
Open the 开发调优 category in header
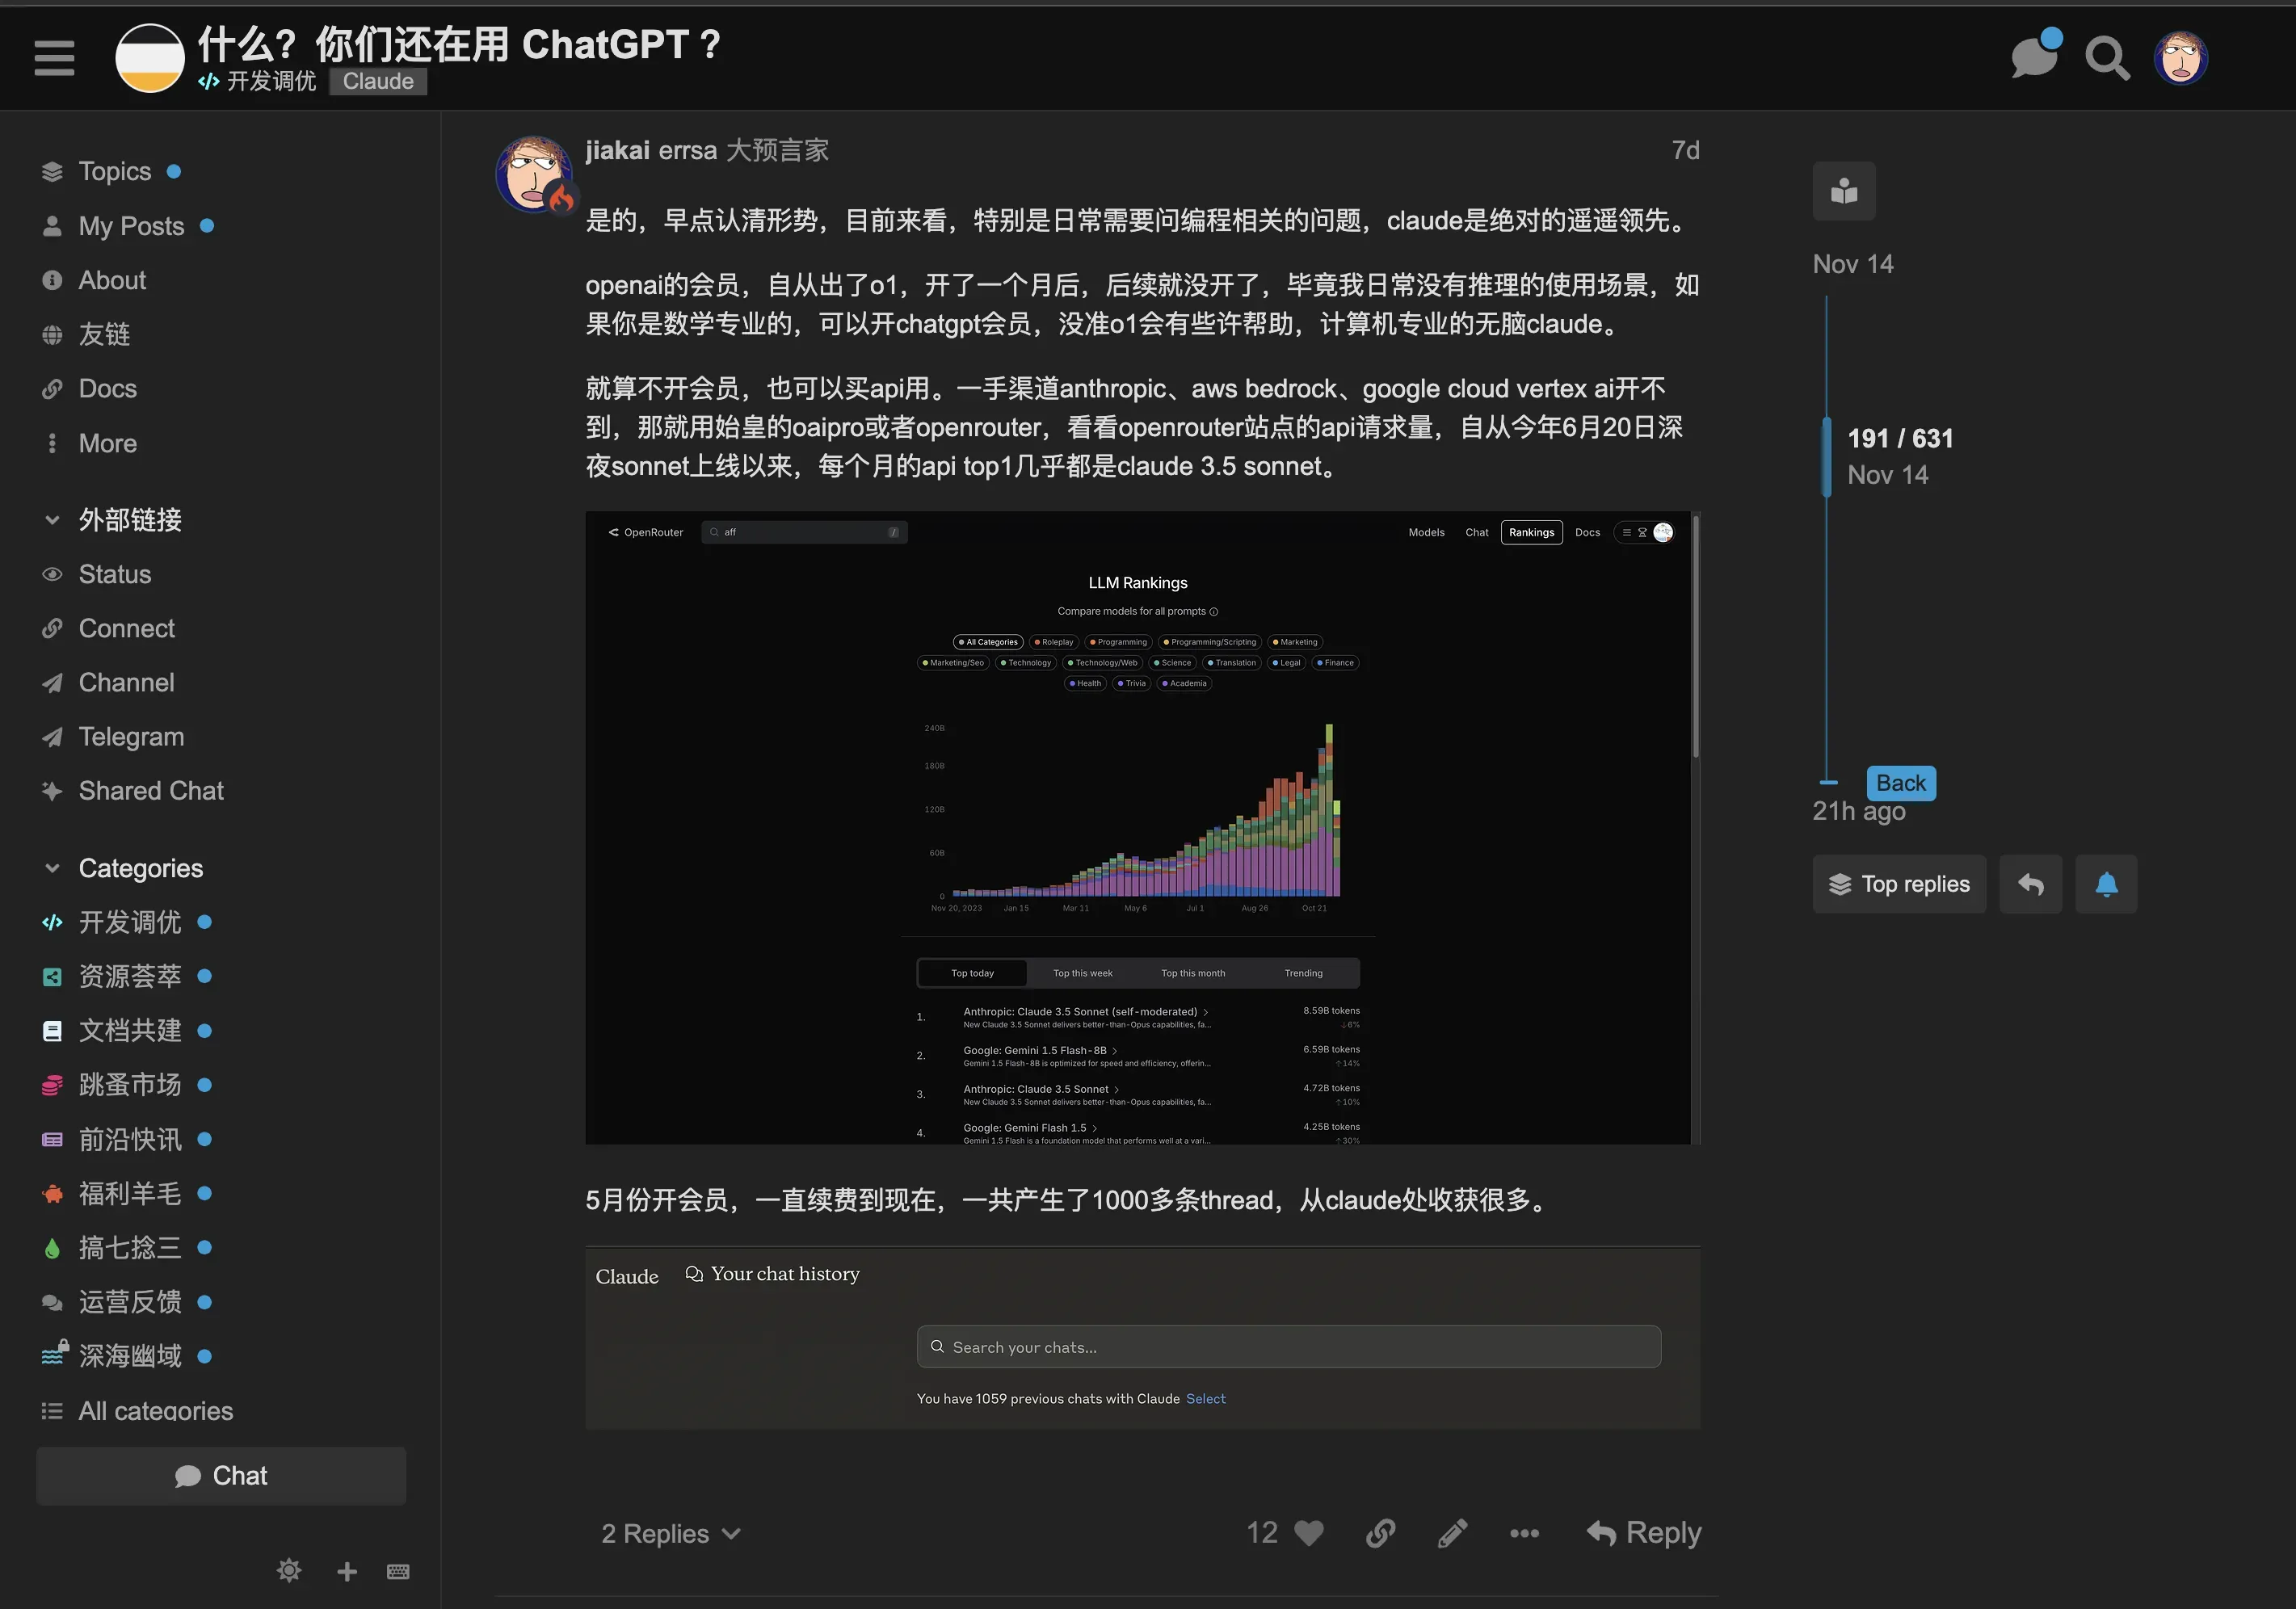pos(257,81)
